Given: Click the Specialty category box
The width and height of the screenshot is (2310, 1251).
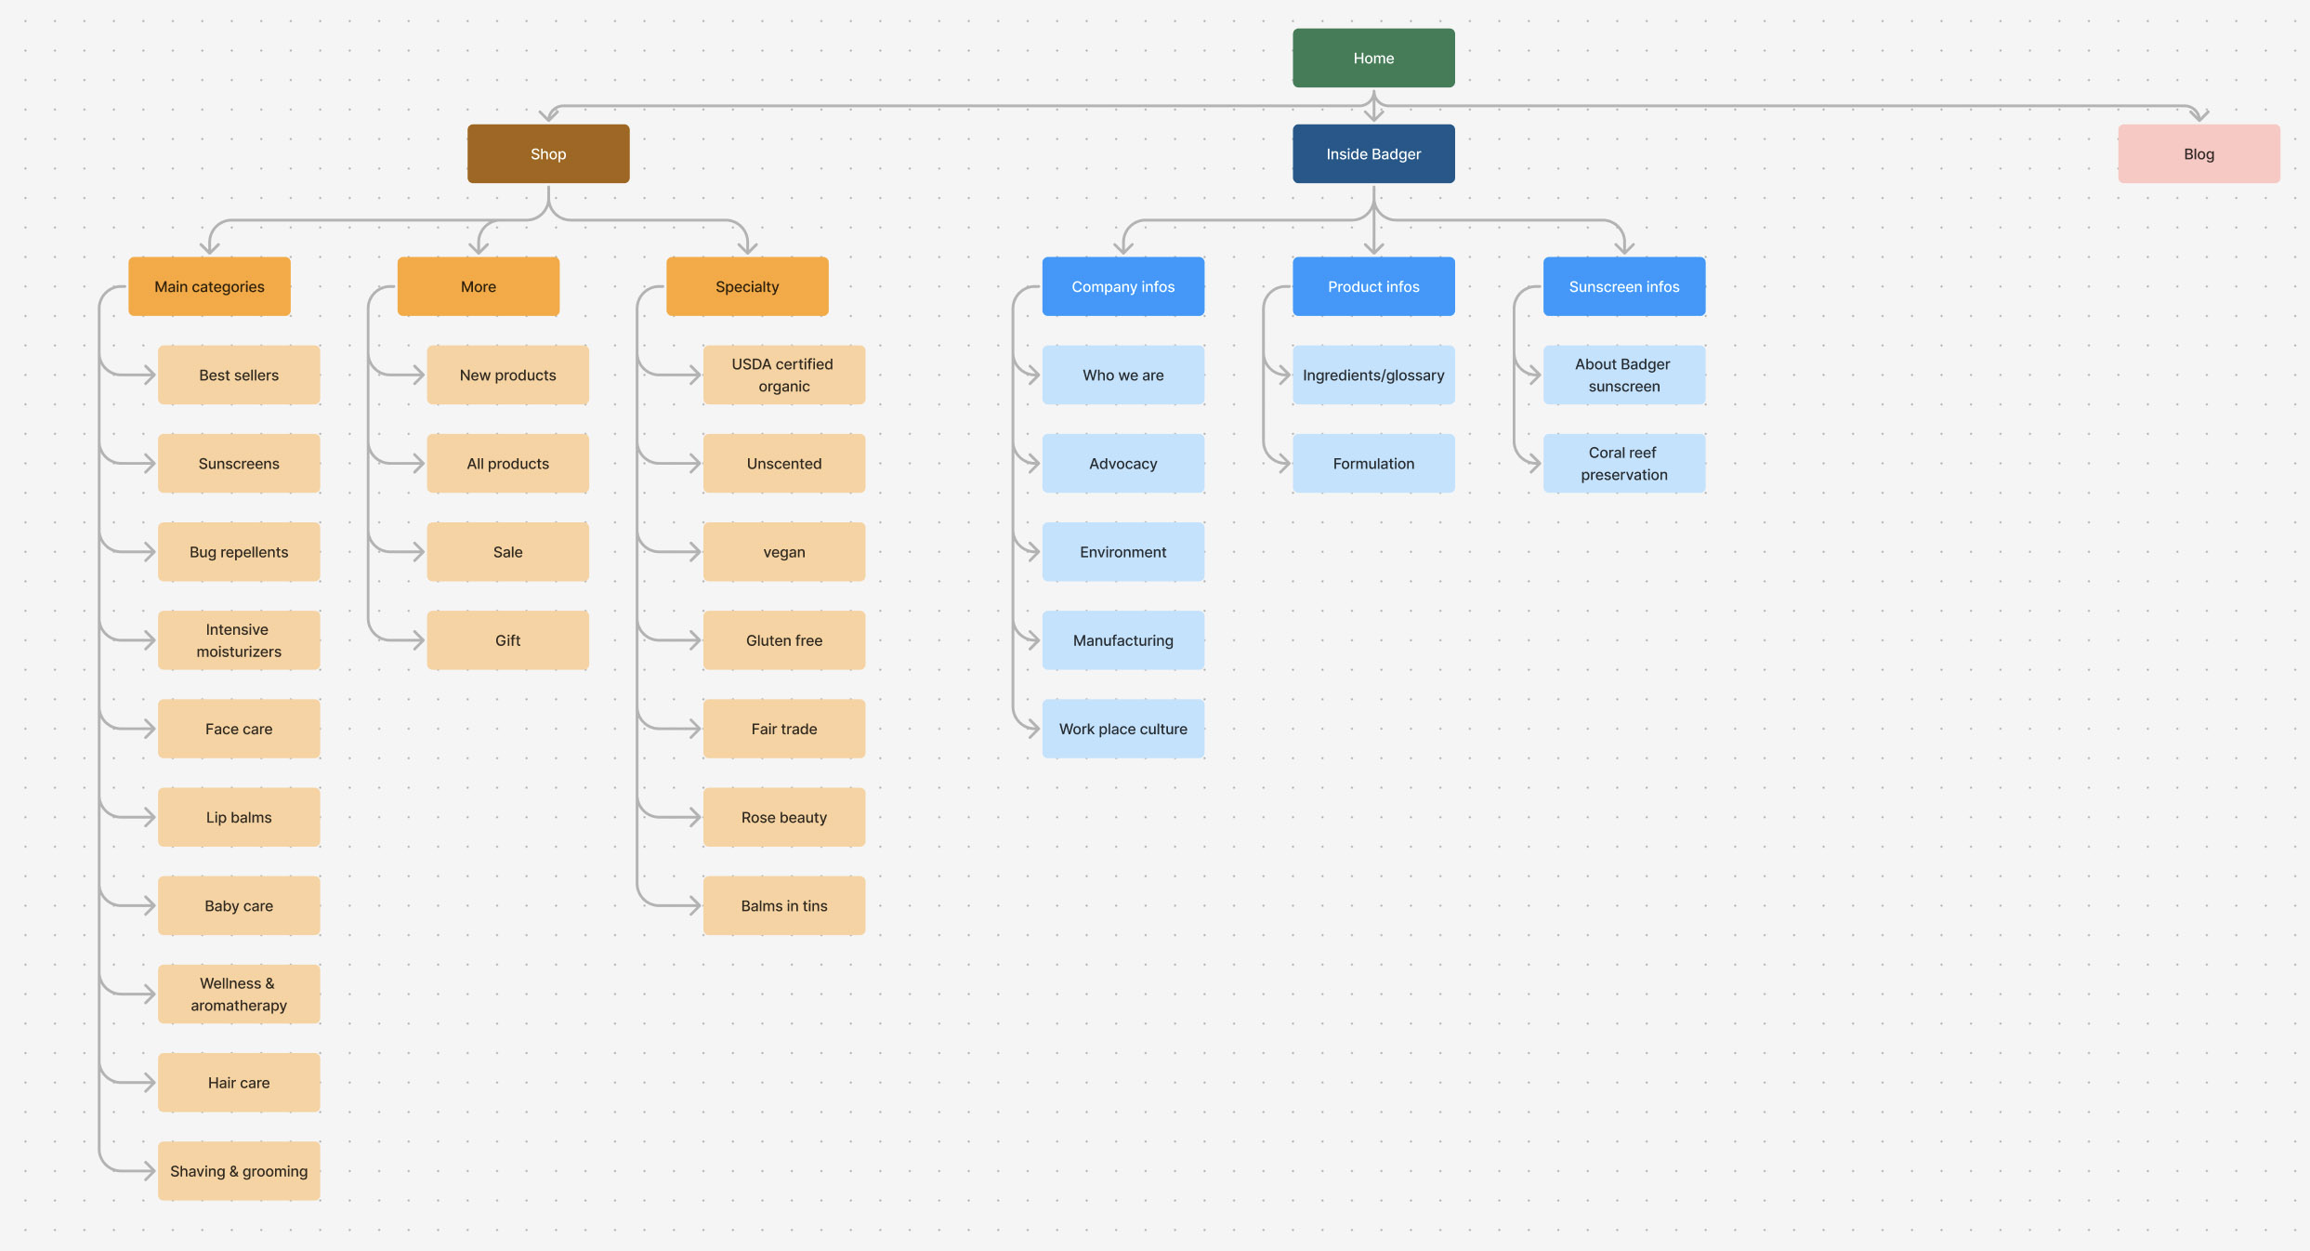Looking at the screenshot, I should tap(746, 286).
